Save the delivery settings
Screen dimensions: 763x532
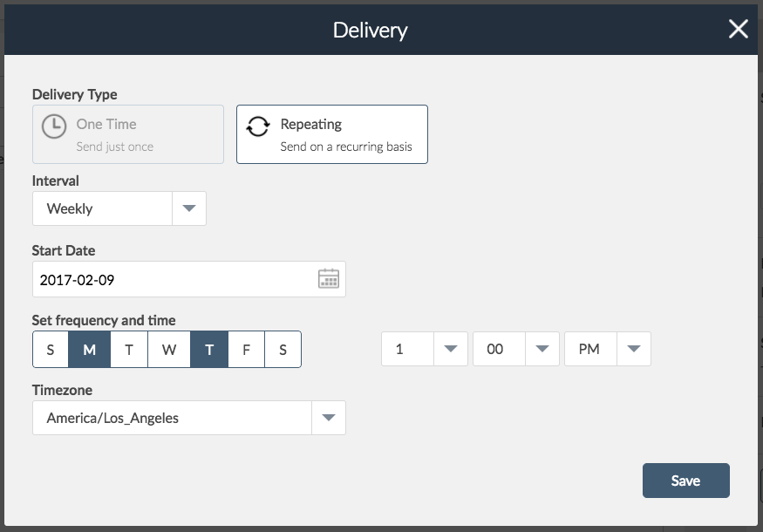point(685,481)
